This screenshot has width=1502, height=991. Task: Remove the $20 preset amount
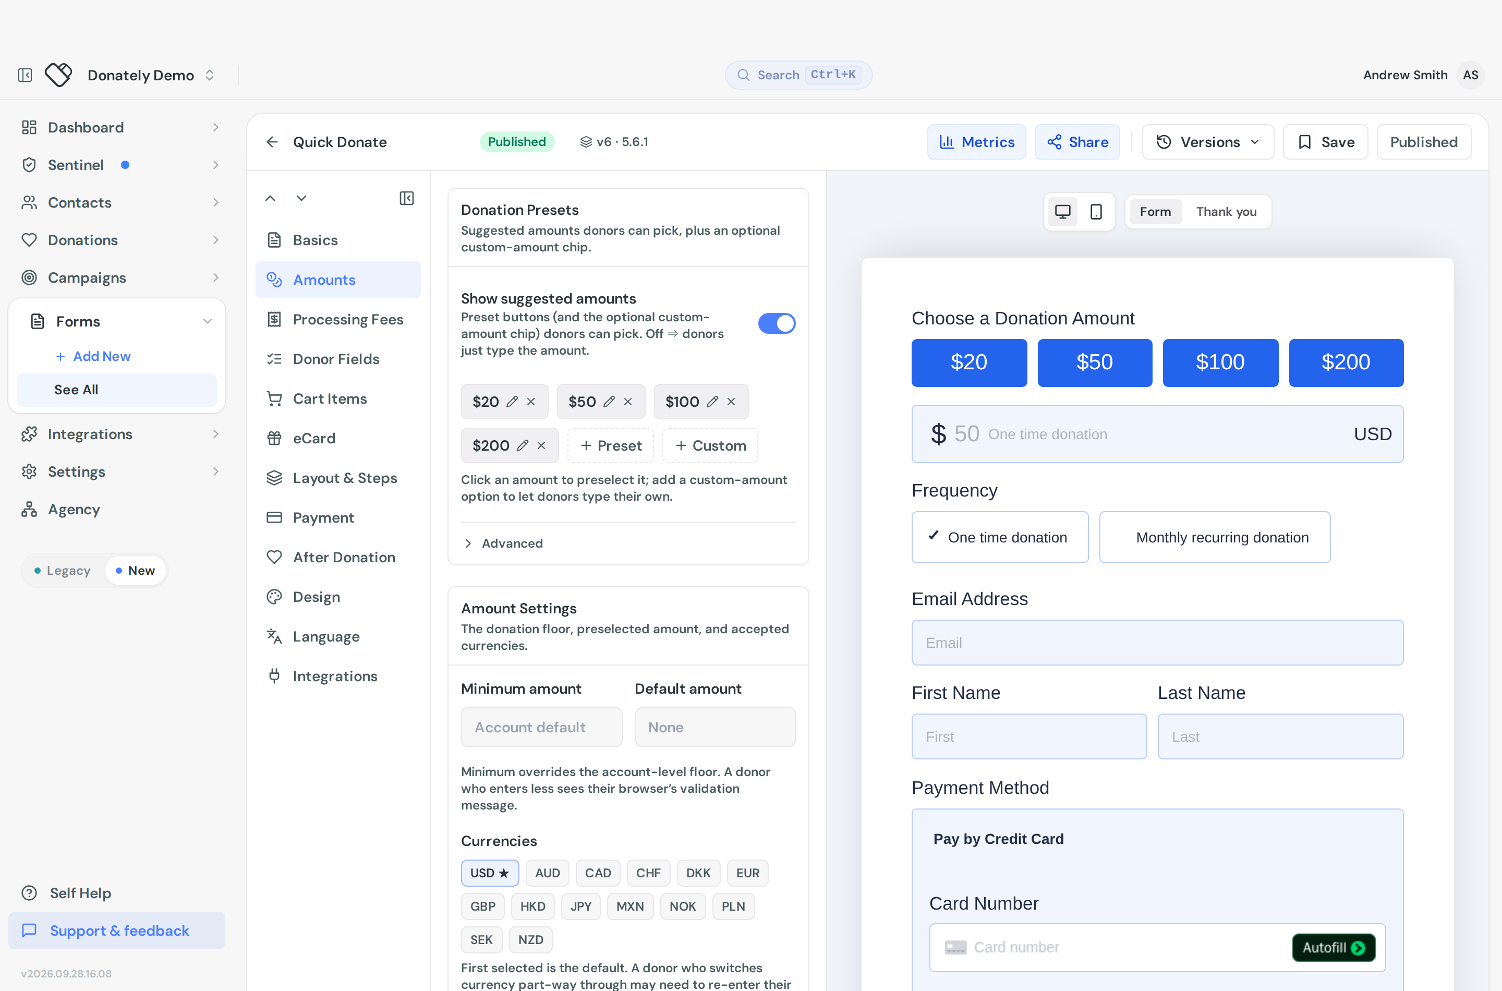click(531, 402)
